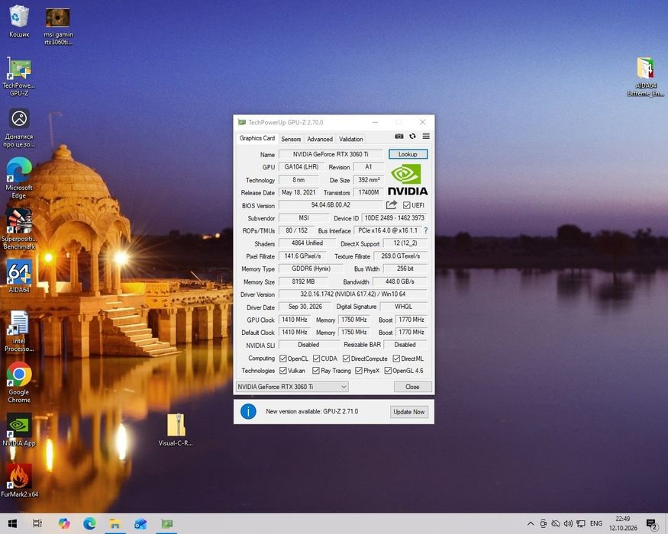Toggle the PhysX checkbox

(359, 371)
